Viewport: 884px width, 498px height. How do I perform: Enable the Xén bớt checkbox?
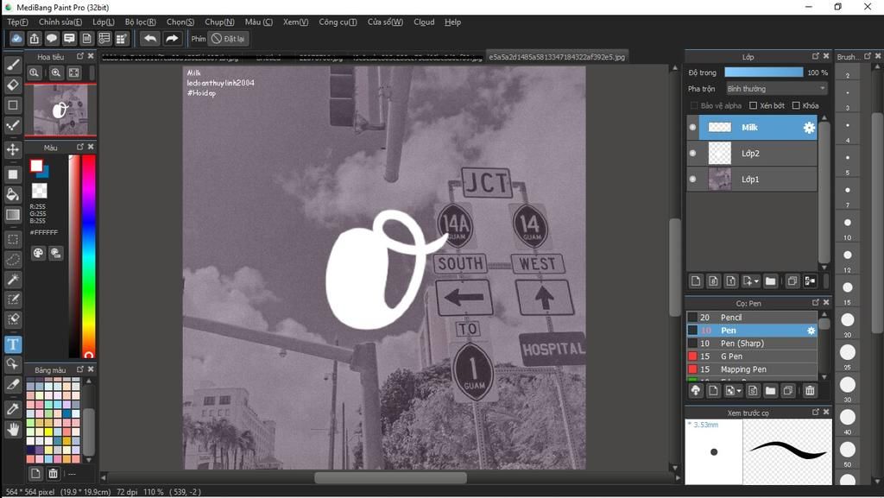click(x=753, y=105)
